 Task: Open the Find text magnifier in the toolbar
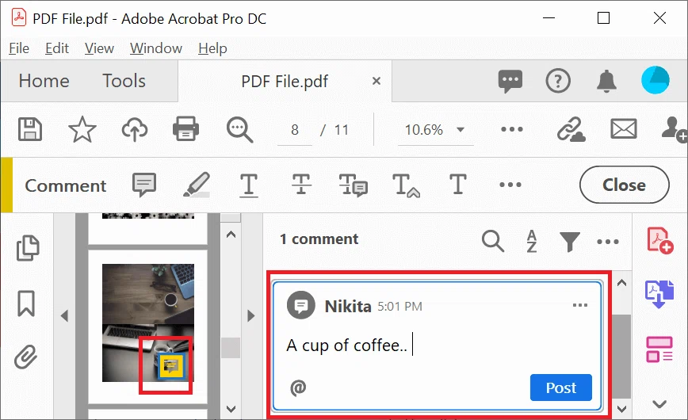click(x=239, y=130)
